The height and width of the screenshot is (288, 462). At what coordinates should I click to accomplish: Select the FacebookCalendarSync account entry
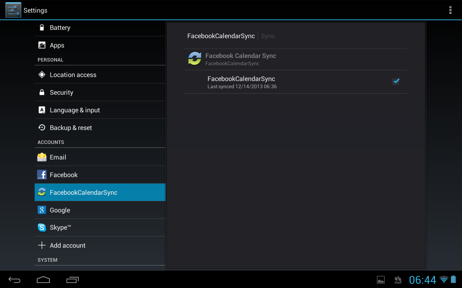100,192
